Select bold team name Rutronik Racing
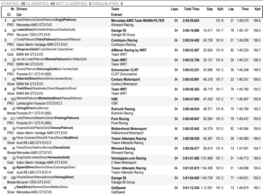The image size is (263, 194). (123, 109)
